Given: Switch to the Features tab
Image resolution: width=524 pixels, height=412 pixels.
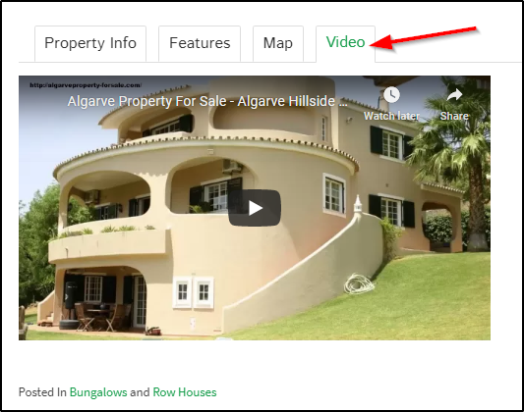Looking at the screenshot, I should (x=200, y=44).
